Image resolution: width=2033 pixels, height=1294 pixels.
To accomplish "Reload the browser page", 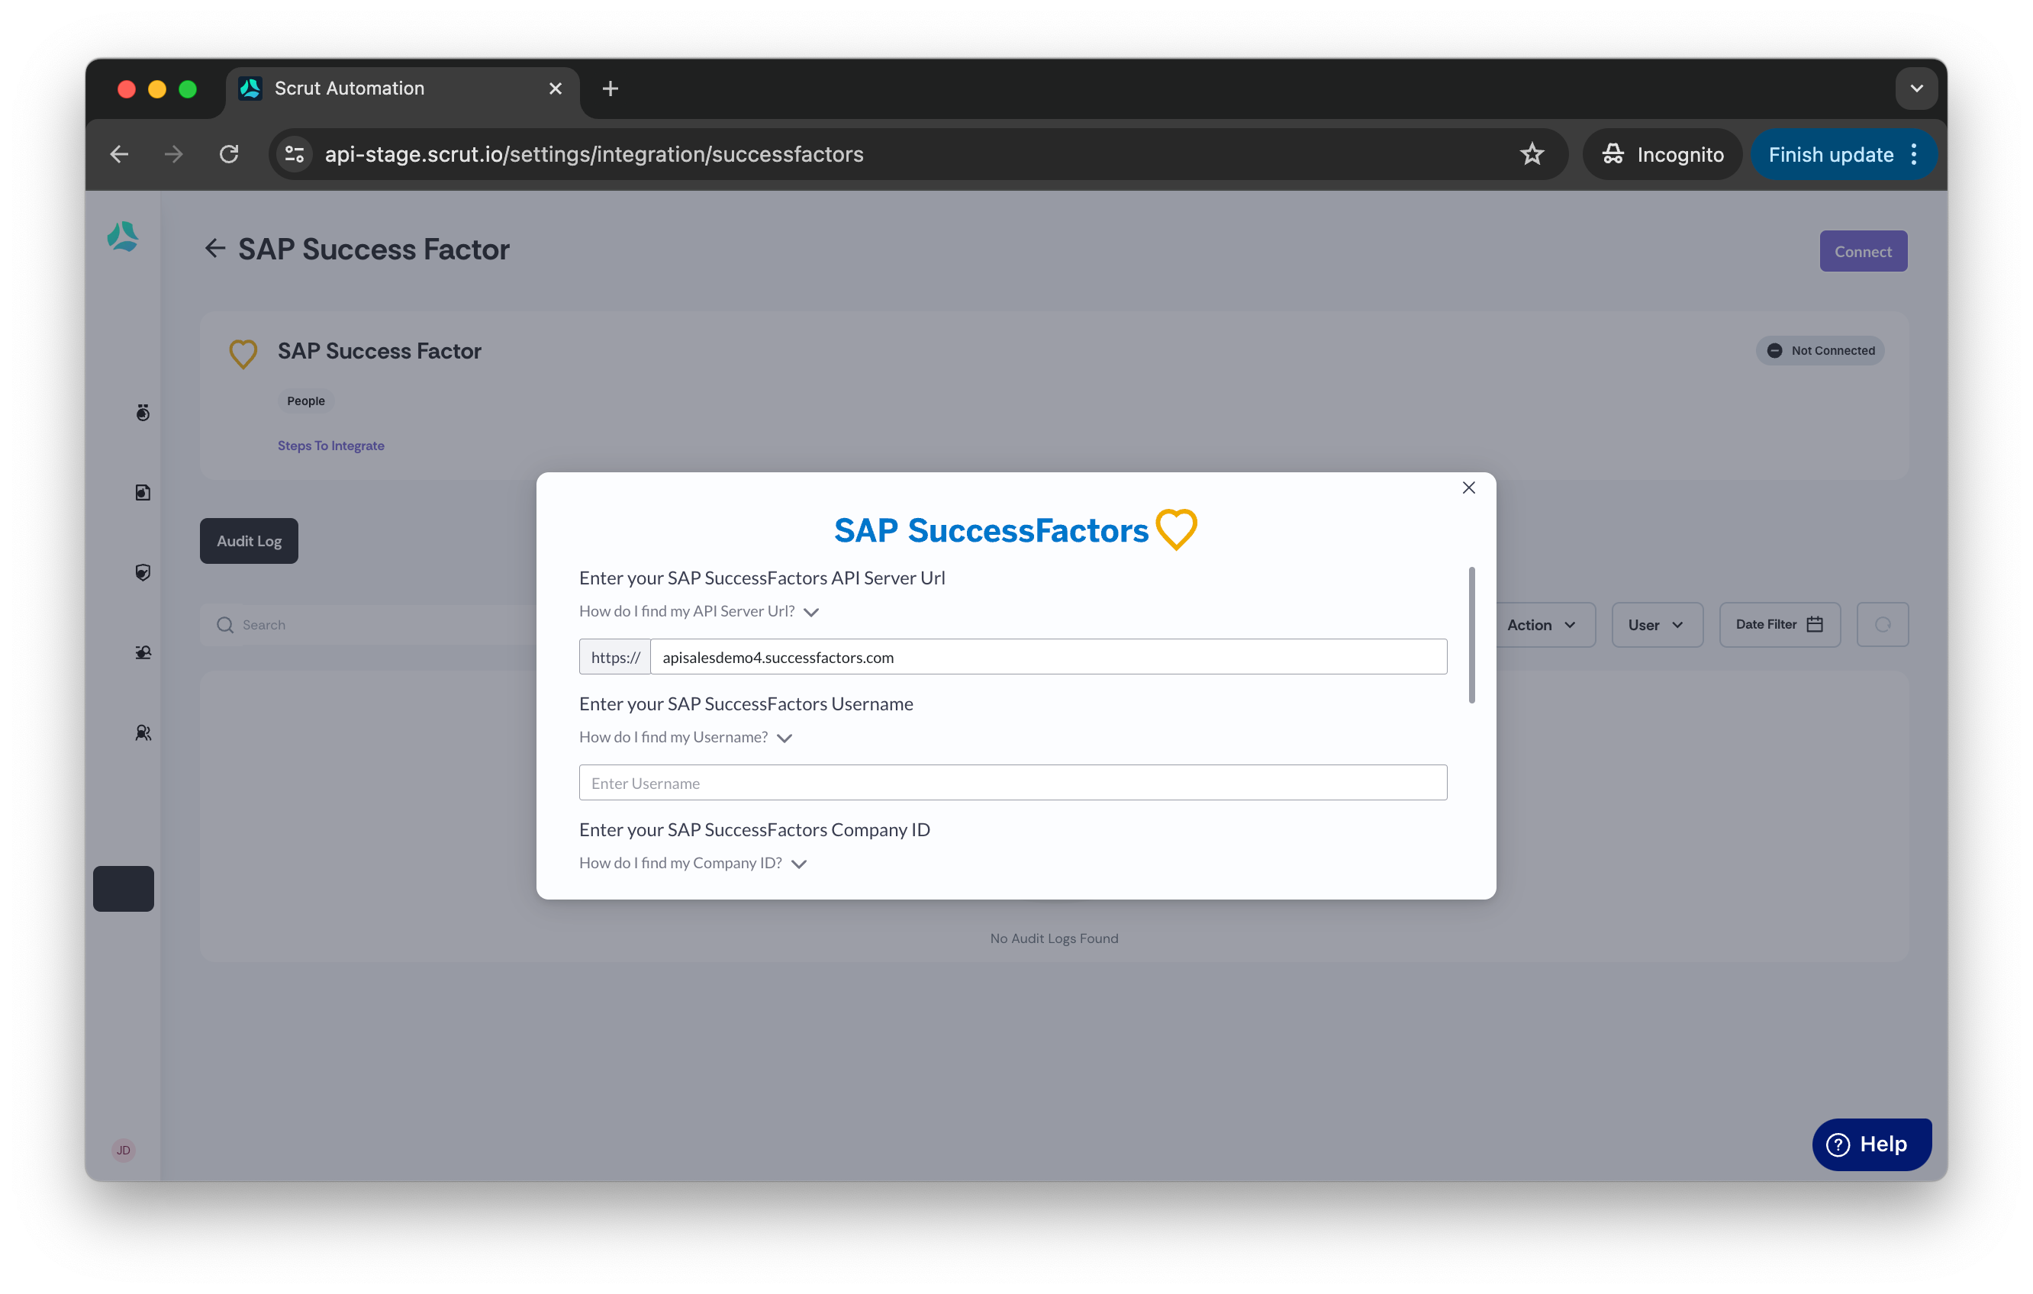I will [x=229, y=154].
